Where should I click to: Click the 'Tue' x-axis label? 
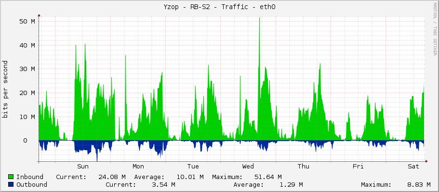[x=193, y=167]
